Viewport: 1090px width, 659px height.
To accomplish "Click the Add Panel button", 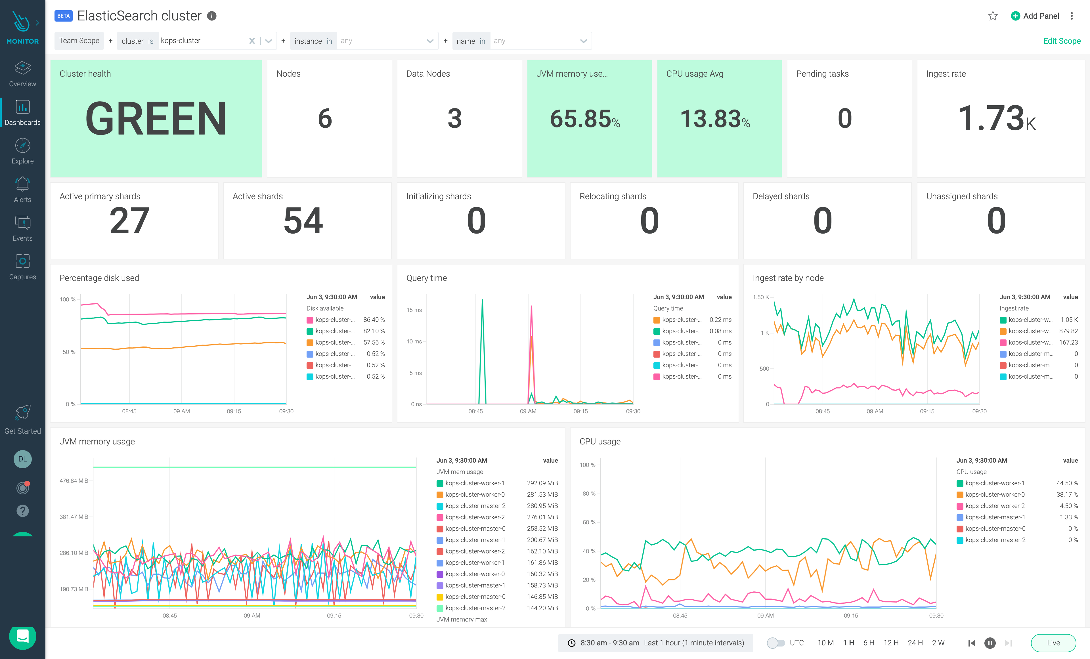I will pos(1035,16).
